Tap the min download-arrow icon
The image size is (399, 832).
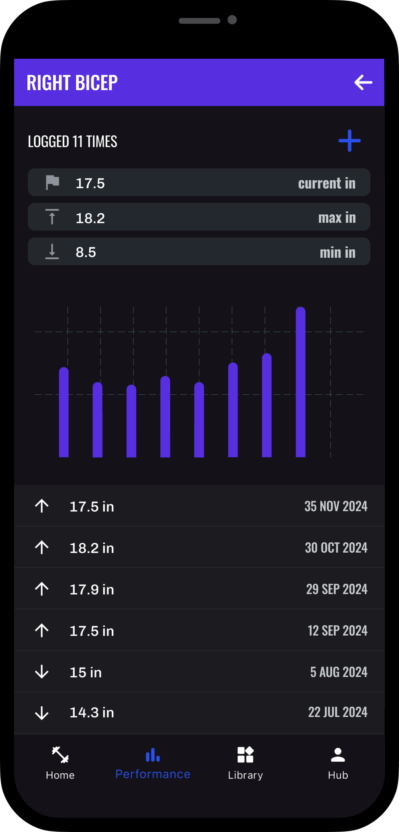[x=52, y=252]
